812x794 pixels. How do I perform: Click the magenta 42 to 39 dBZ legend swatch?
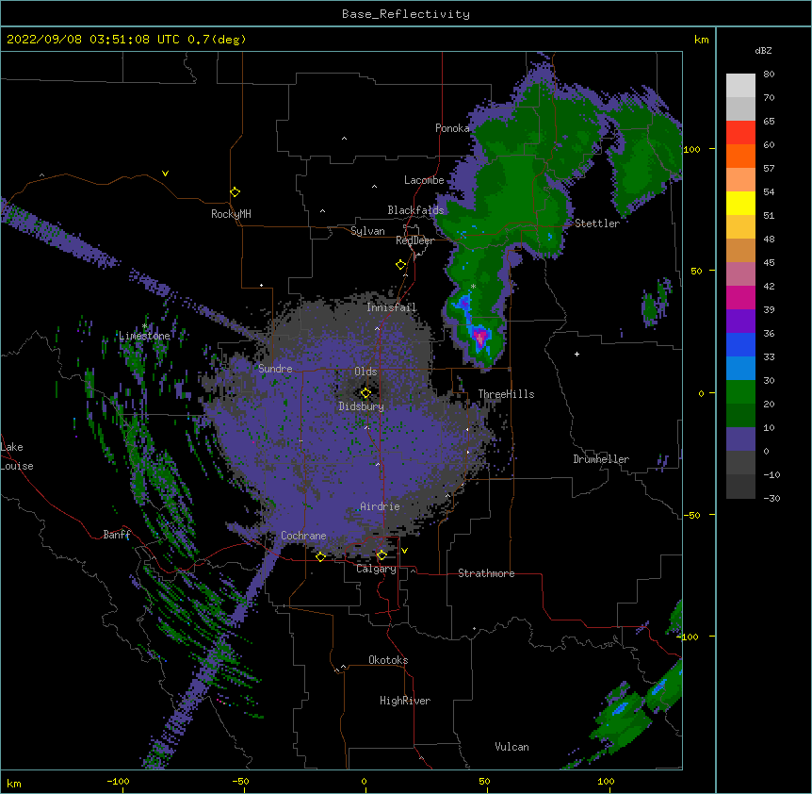[x=740, y=297]
